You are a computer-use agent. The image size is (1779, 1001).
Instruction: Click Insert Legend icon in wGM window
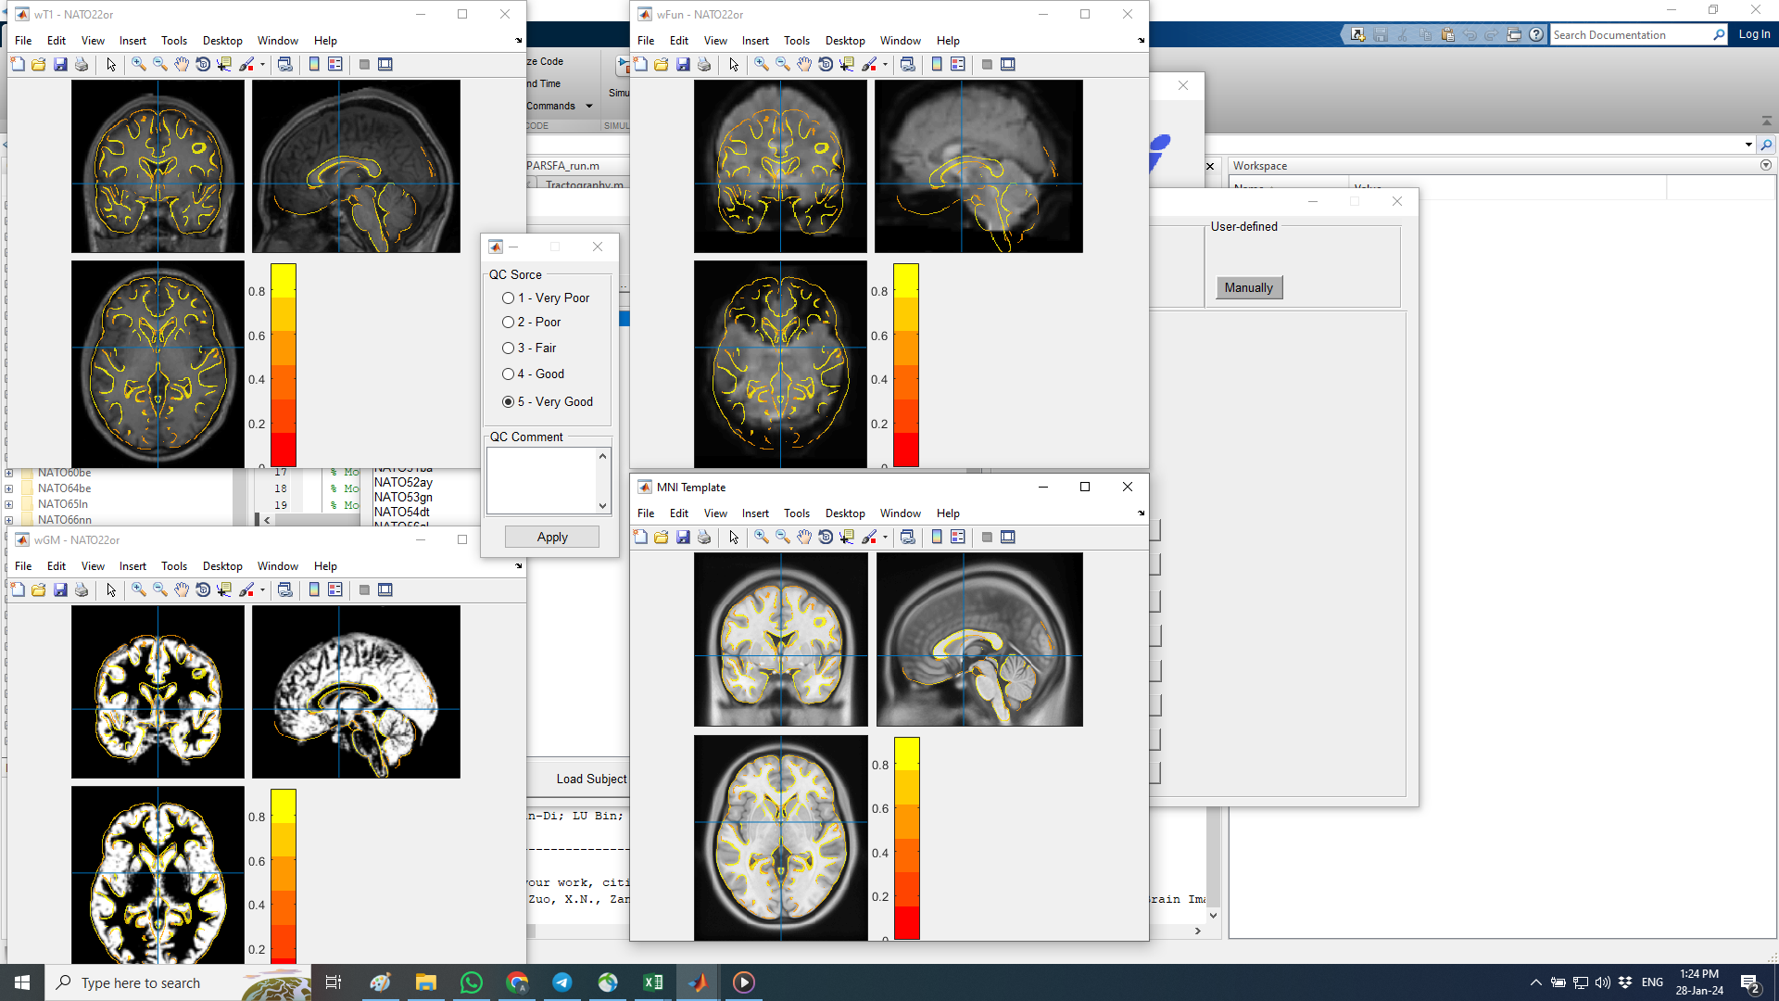(x=335, y=589)
